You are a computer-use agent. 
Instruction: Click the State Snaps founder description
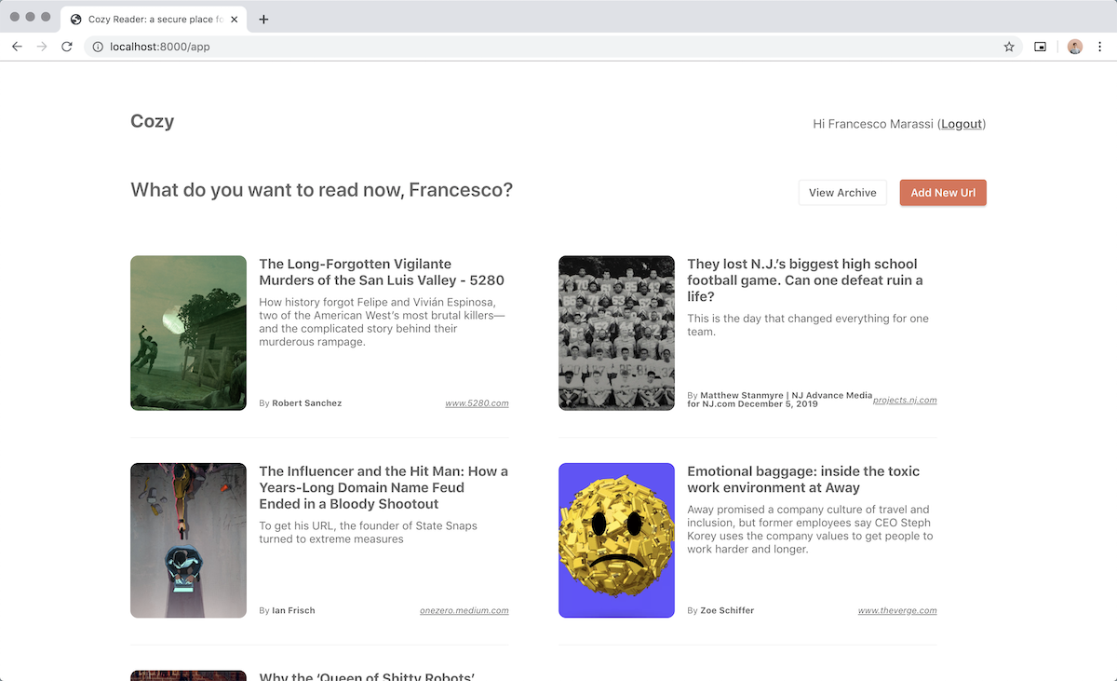(368, 532)
